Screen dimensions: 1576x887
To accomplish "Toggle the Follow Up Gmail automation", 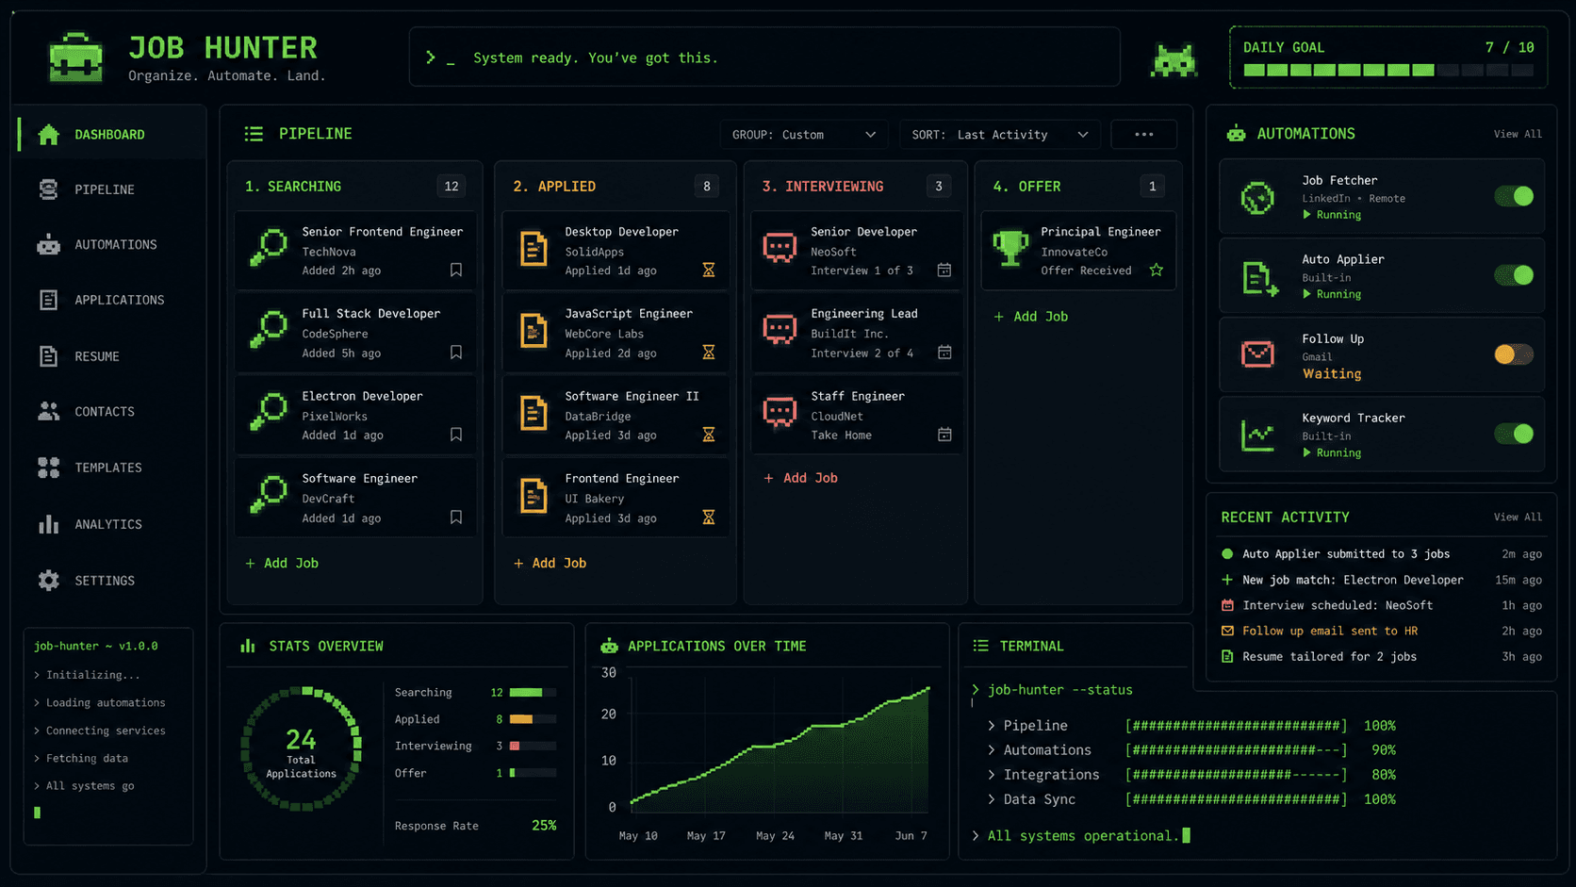I will coord(1514,354).
